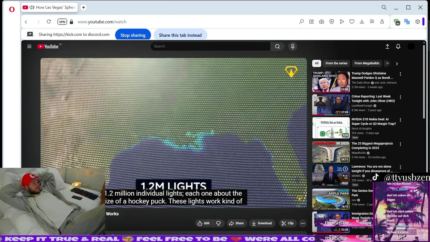This screenshot has width=430, height=242.
Task: Go back to previous page
Action: (26, 22)
